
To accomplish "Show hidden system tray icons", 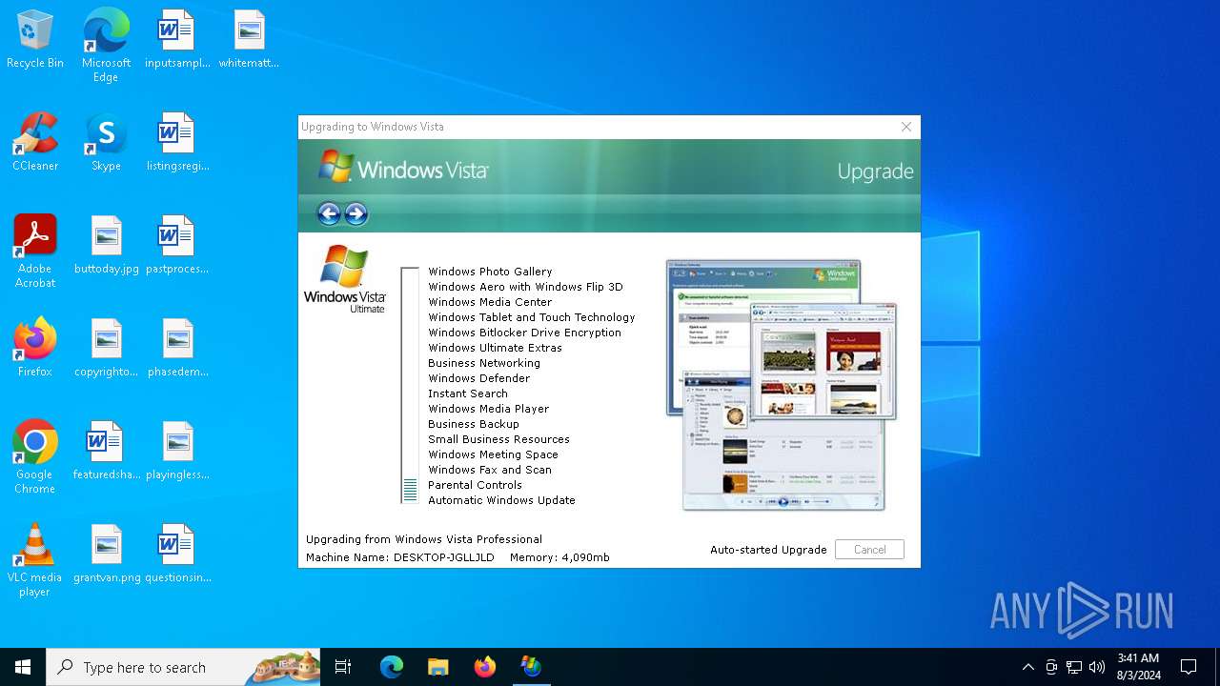I will [1028, 667].
